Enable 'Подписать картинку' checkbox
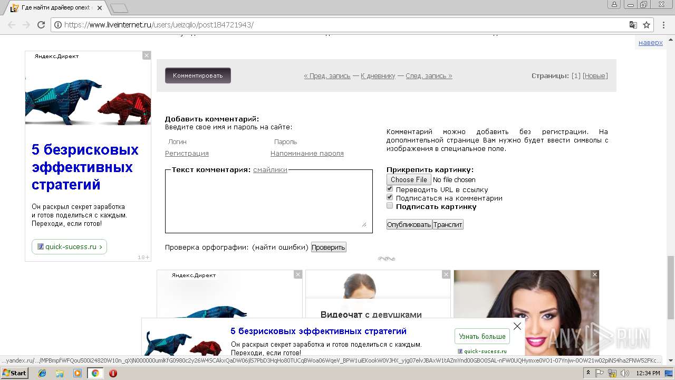This screenshot has height=380, width=675. 390,205
